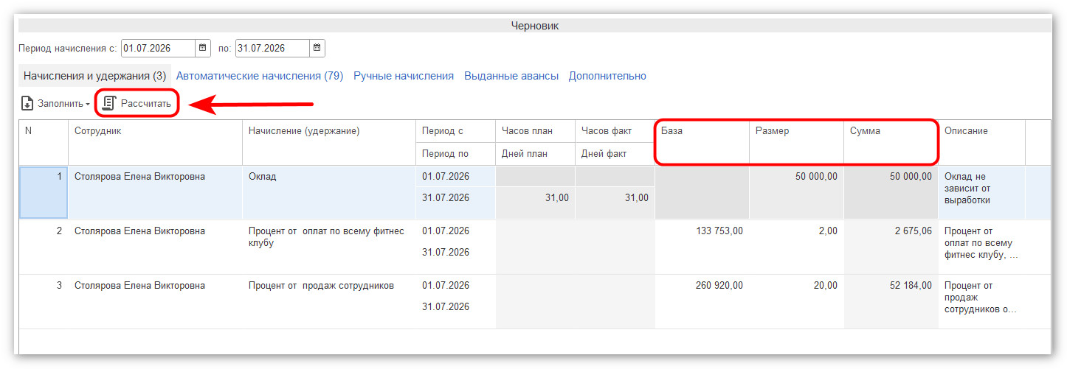Click size value 50 000,00 in Оклад row
The height and width of the screenshot is (369, 1067).
coord(796,192)
